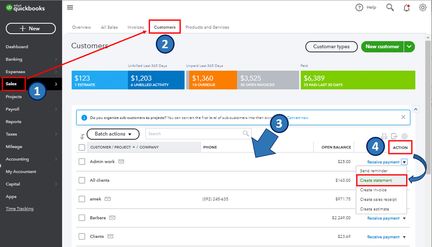Expand the Expenses sidebar chevron

tap(56, 72)
